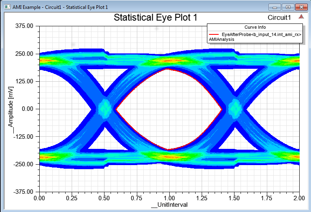Select the 'AMIAnalysis' legend text
This screenshot has height=212, width=311.
click(222, 39)
